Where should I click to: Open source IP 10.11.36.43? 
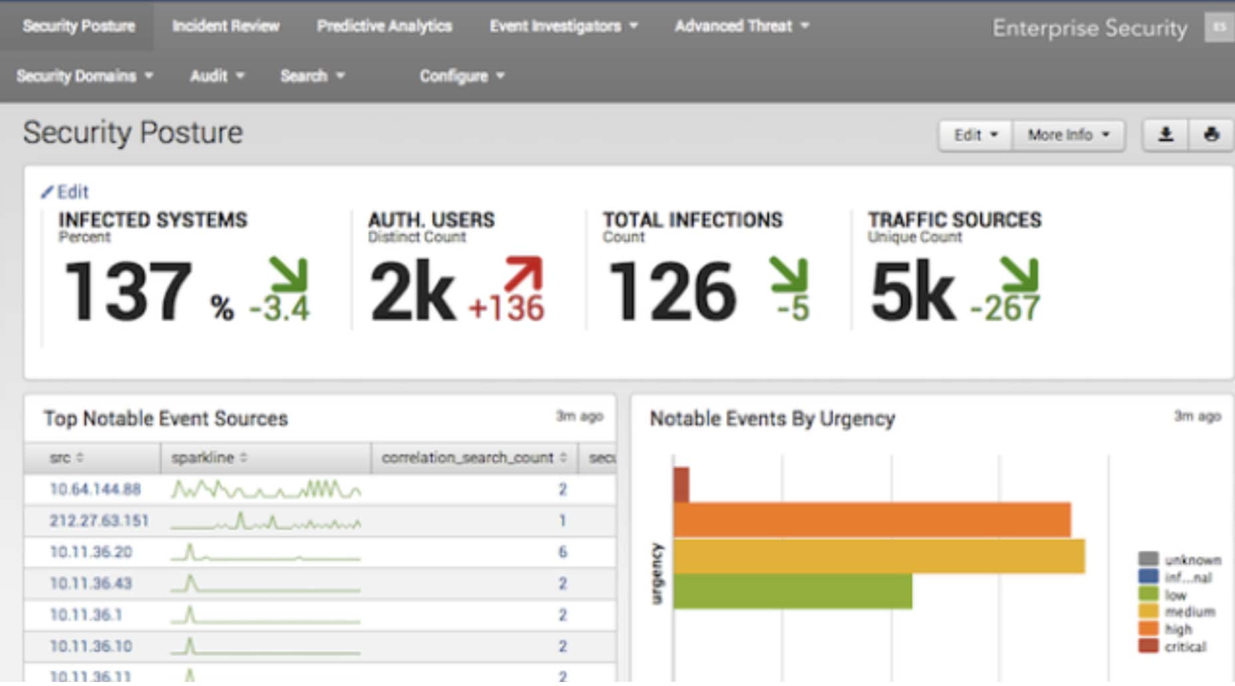pos(91,584)
